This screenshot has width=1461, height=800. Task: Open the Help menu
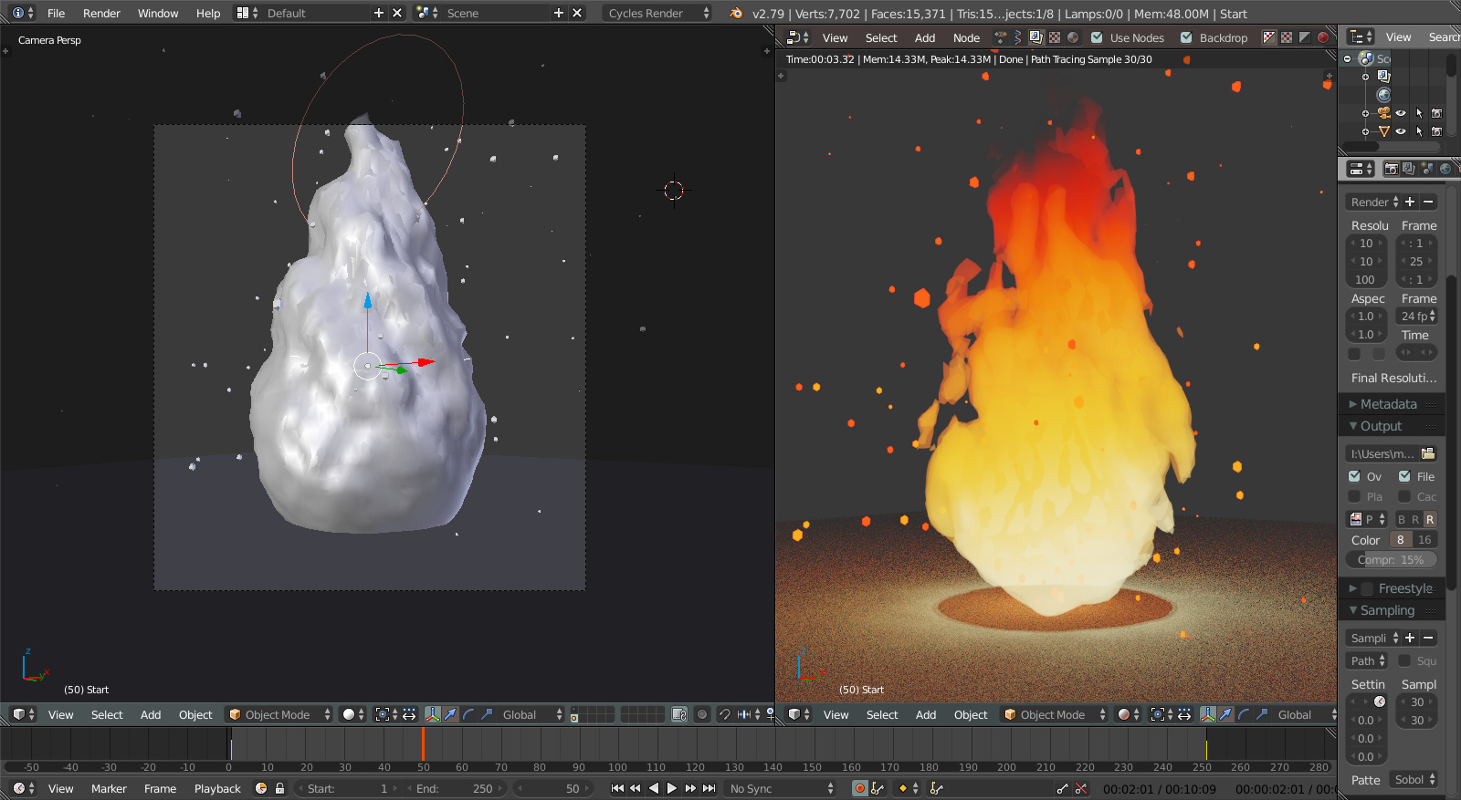click(208, 13)
